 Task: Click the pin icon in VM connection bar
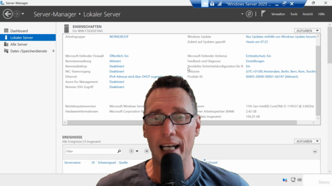click(x=205, y=4)
